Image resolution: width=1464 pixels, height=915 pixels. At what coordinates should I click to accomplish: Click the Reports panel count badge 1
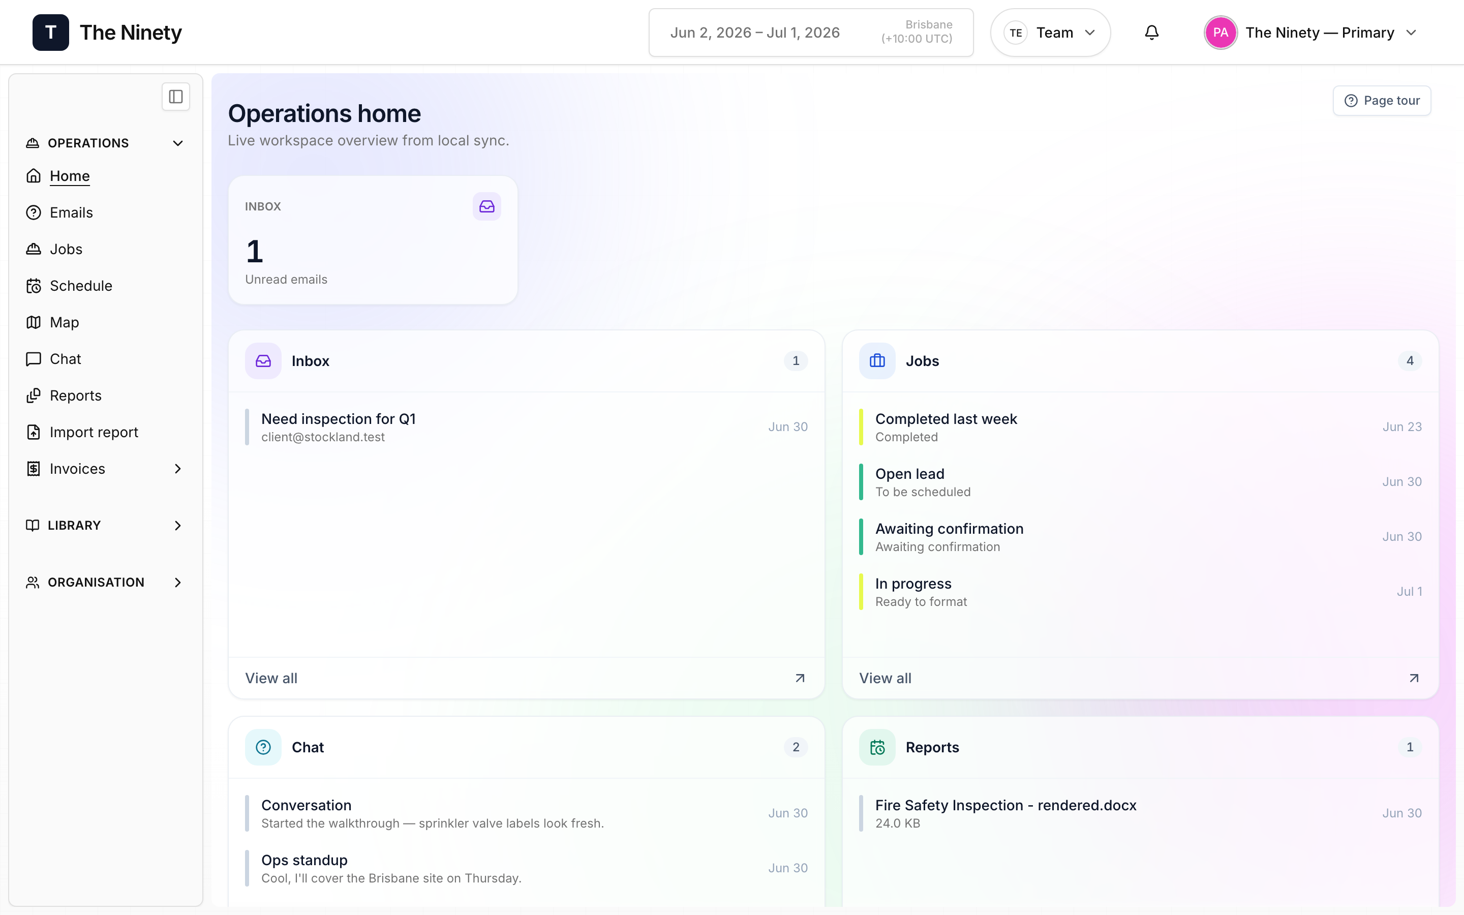[x=1410, y=747]
